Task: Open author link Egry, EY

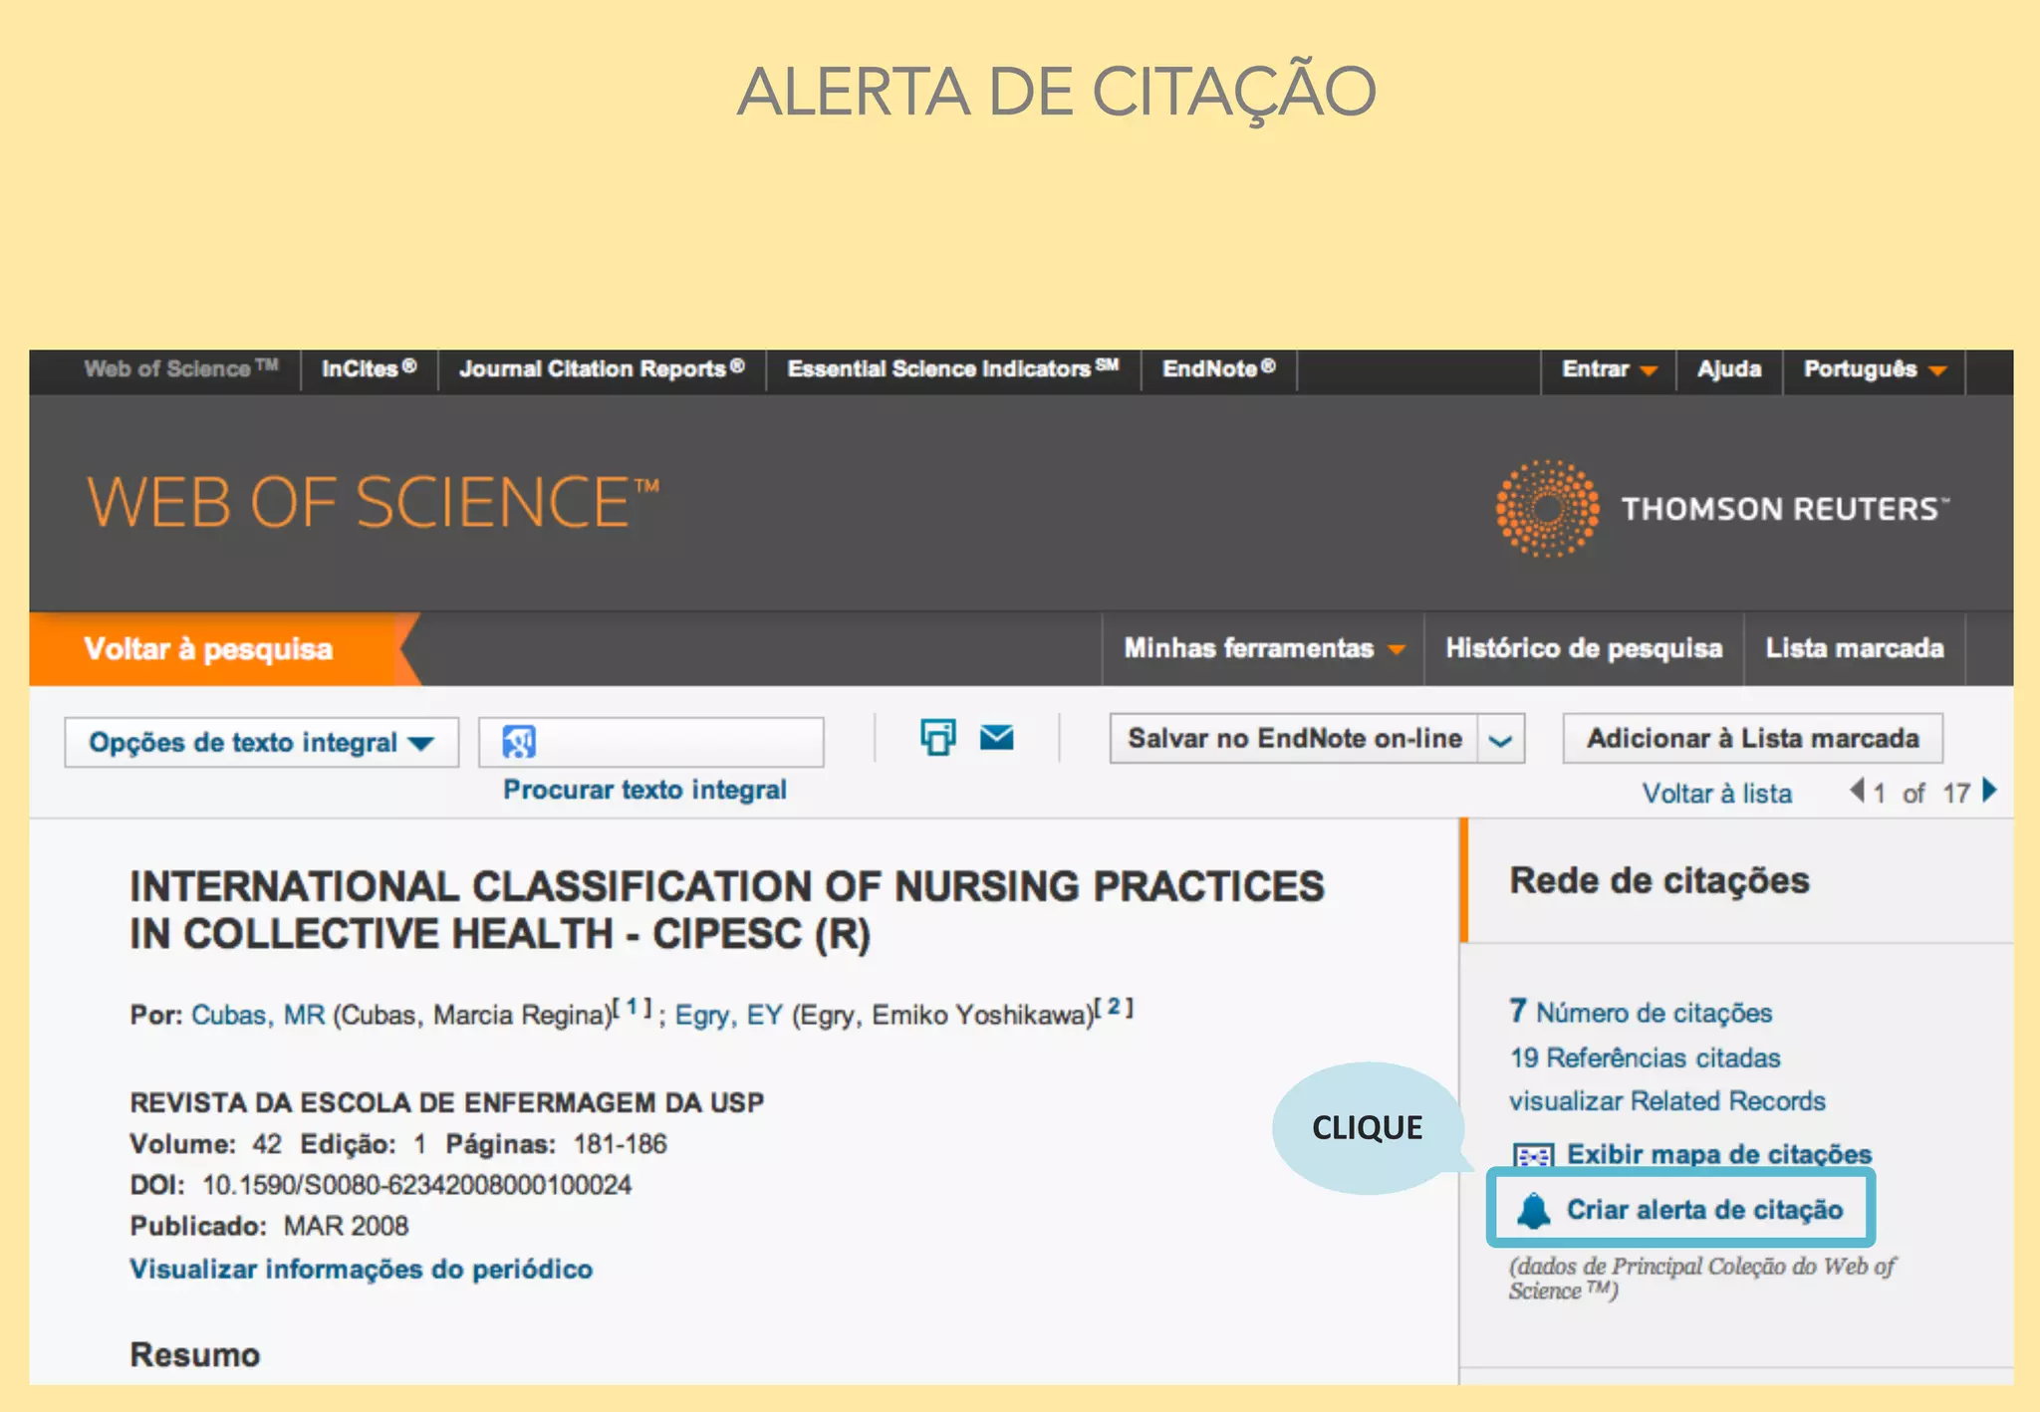Action: 729,1015
